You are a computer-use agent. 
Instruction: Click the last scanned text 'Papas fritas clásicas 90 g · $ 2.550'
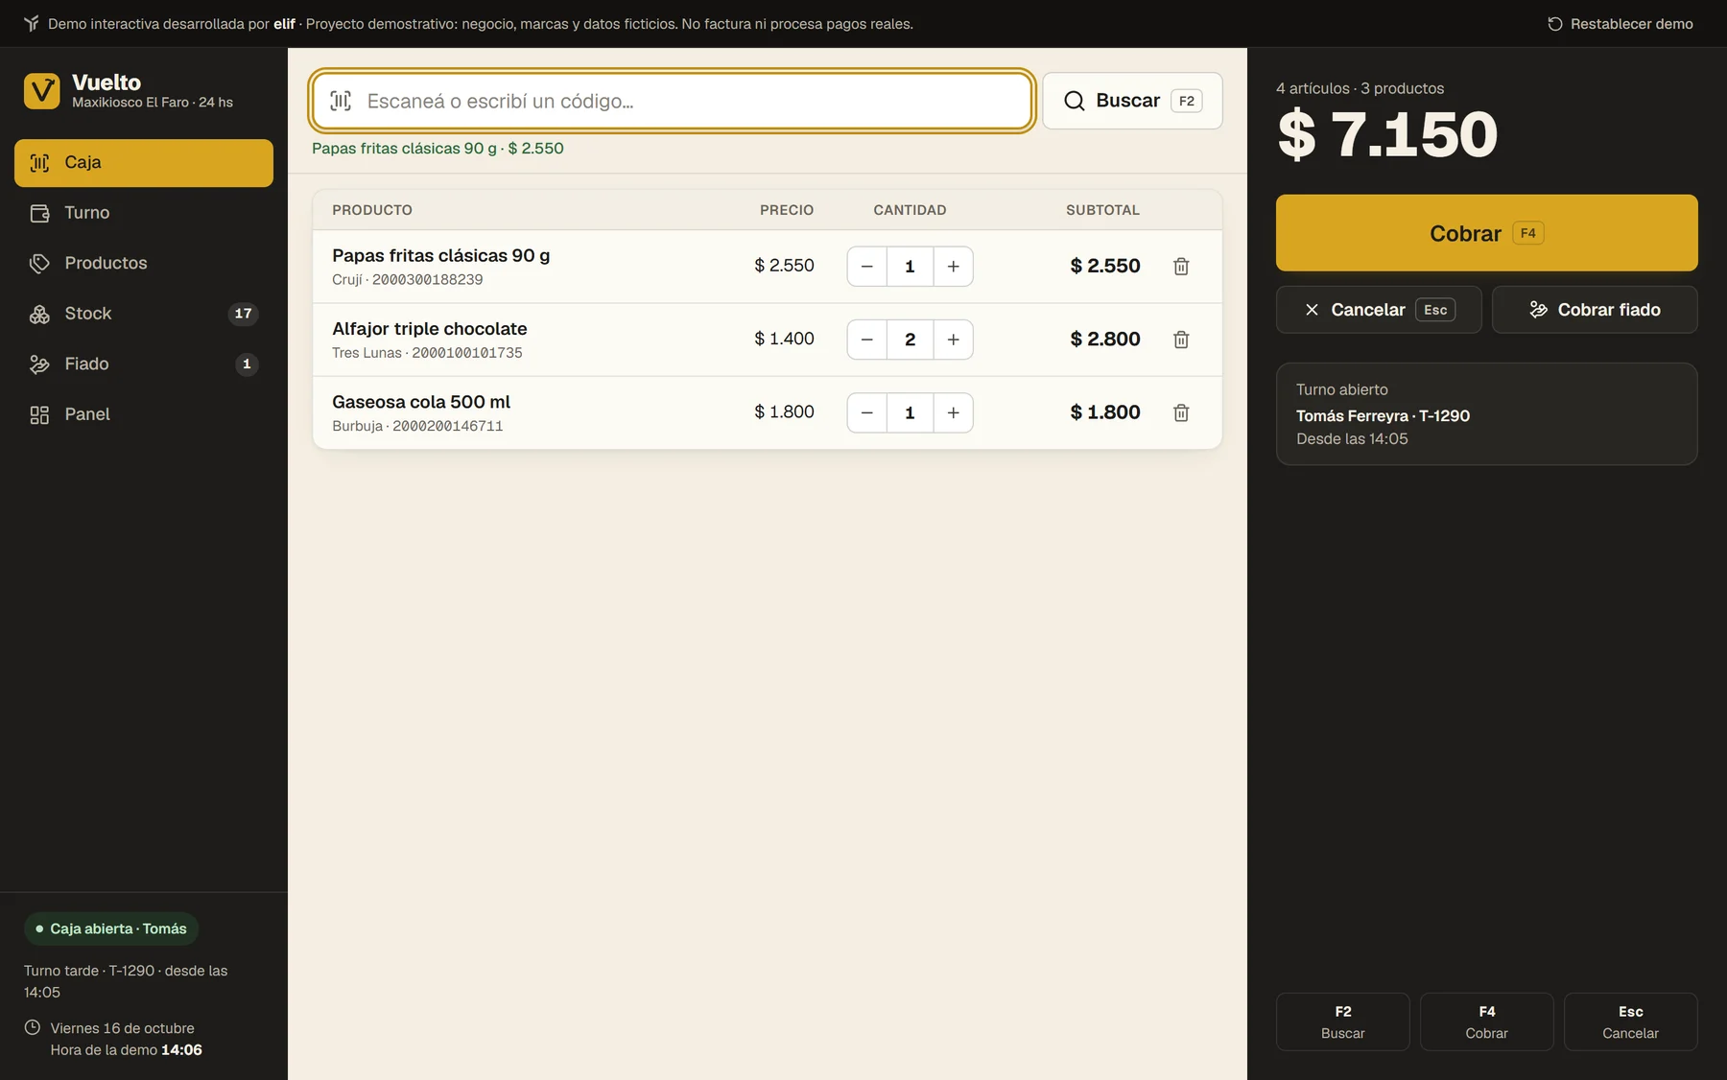click(x=438, y=149)
